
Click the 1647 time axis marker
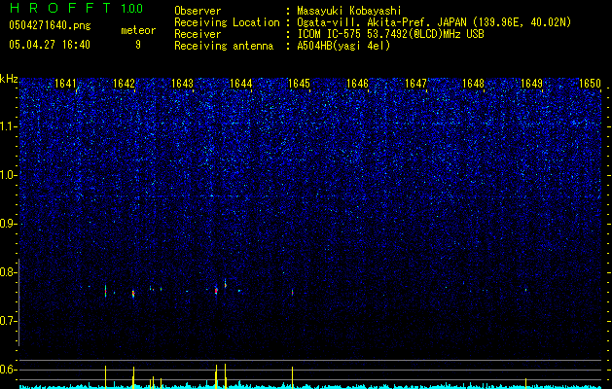pyautogui.click(x=415, y=83)
